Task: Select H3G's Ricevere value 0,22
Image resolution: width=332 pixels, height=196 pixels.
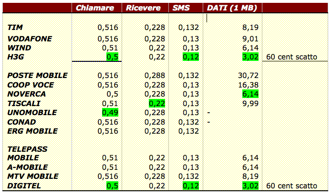Action: (x=156, y=57)
